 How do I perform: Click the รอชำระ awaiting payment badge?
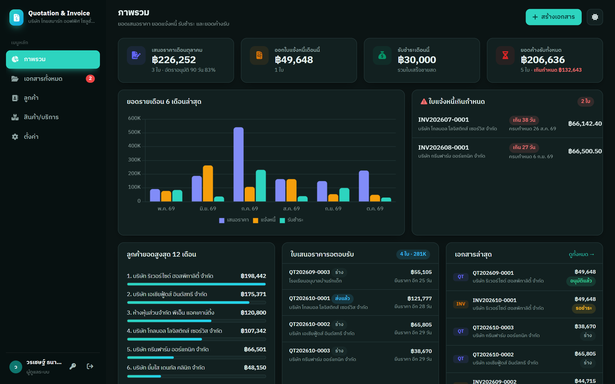tap(584, 308)
